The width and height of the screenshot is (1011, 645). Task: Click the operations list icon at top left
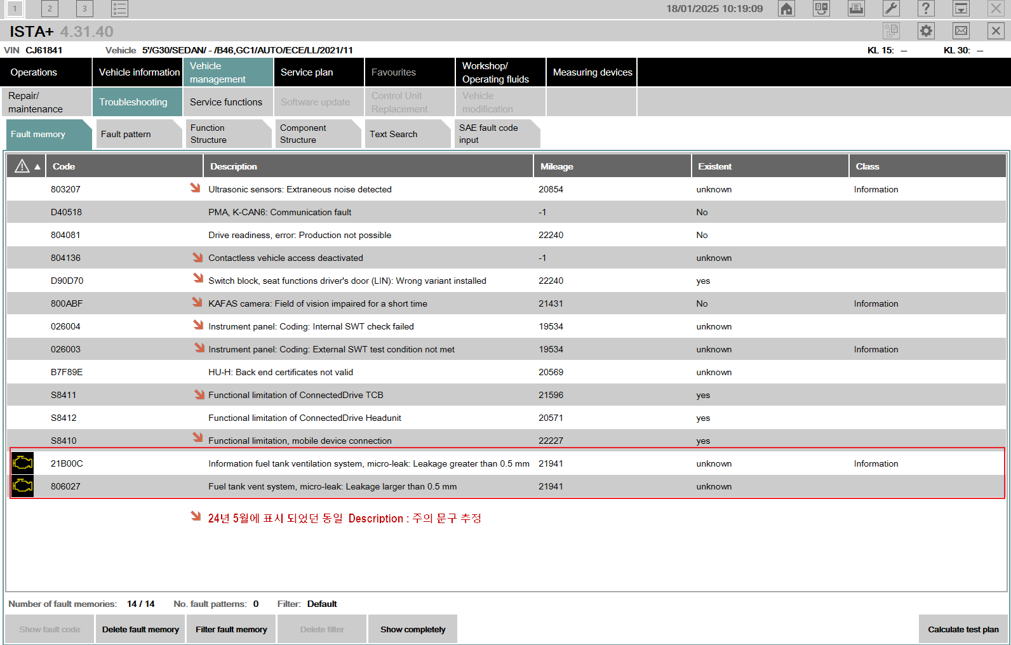click(x=119, y=9)
